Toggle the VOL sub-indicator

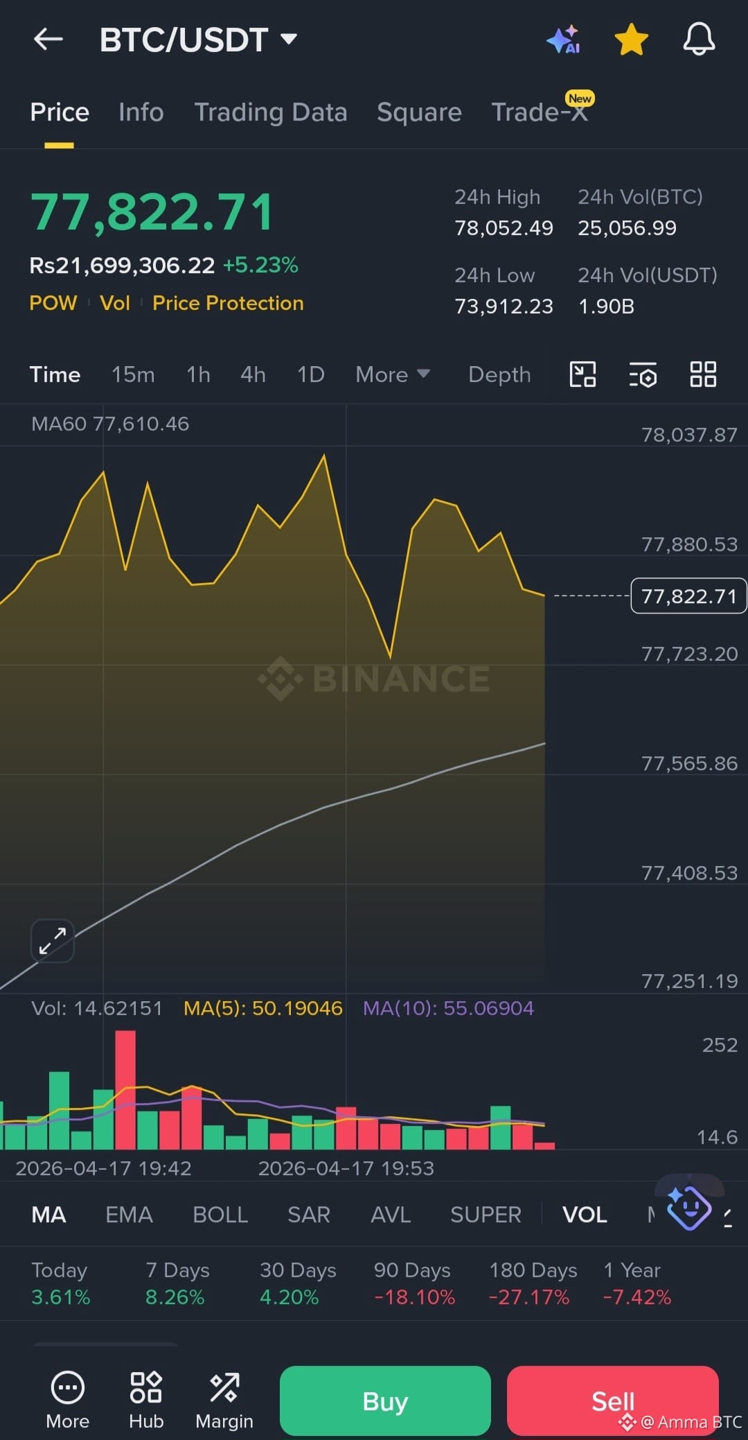[585, 1215]
